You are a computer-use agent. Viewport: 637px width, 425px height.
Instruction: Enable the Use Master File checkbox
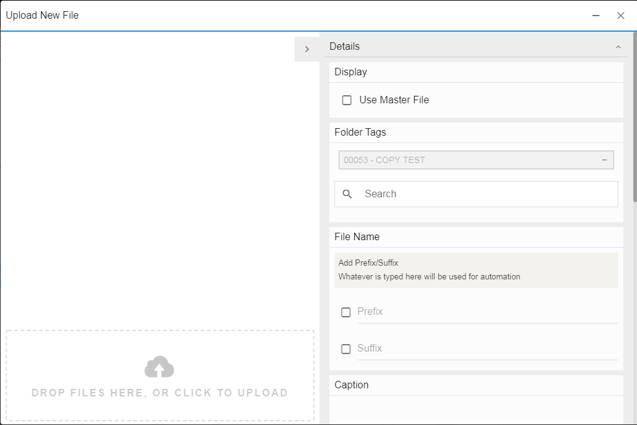[347, 100]
